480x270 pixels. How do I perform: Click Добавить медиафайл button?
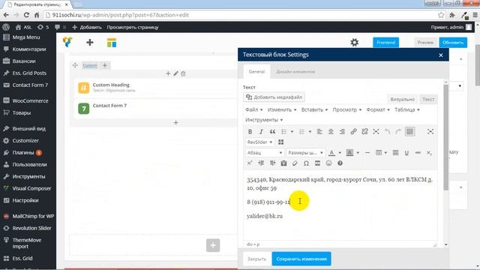(x=274, y=97)
